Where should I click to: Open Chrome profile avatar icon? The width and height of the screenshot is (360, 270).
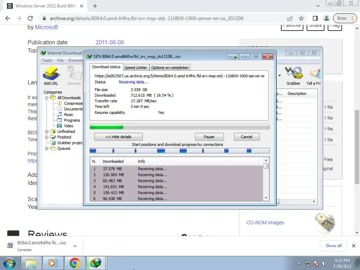pos(326,18)
